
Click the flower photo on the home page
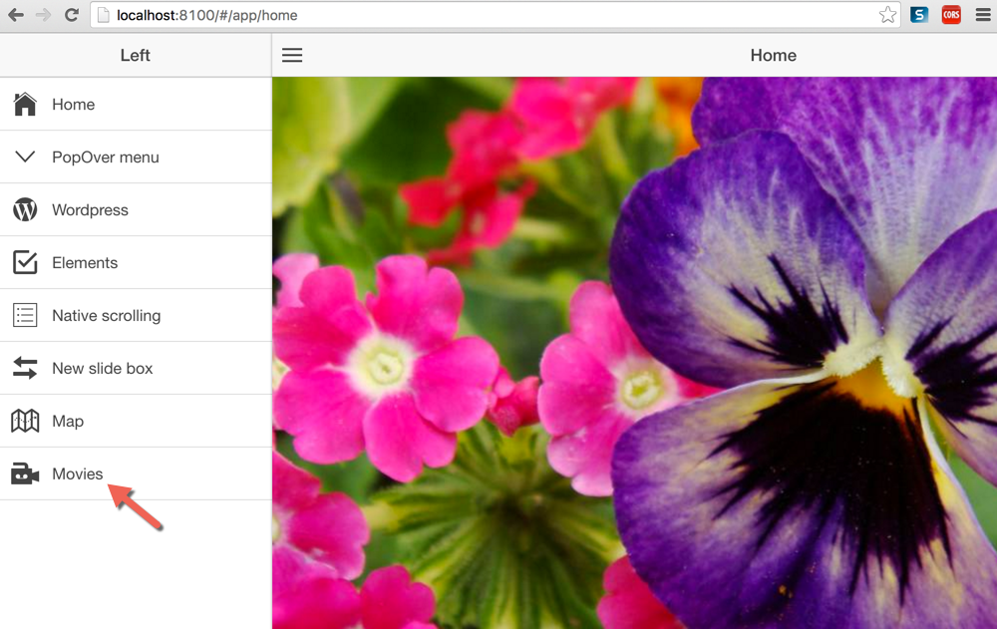634,353
